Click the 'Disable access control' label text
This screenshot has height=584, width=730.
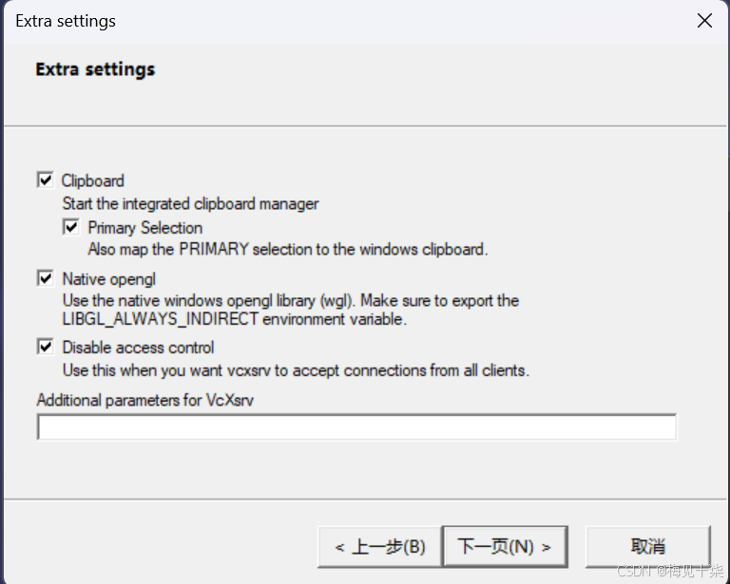(x=138, y=348)
